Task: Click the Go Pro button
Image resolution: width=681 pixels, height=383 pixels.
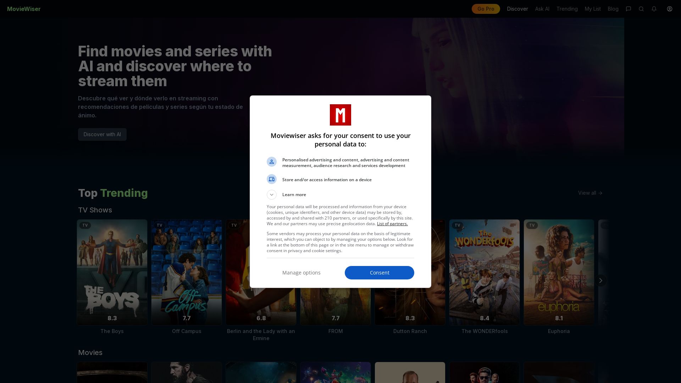Action: (486, 9)
